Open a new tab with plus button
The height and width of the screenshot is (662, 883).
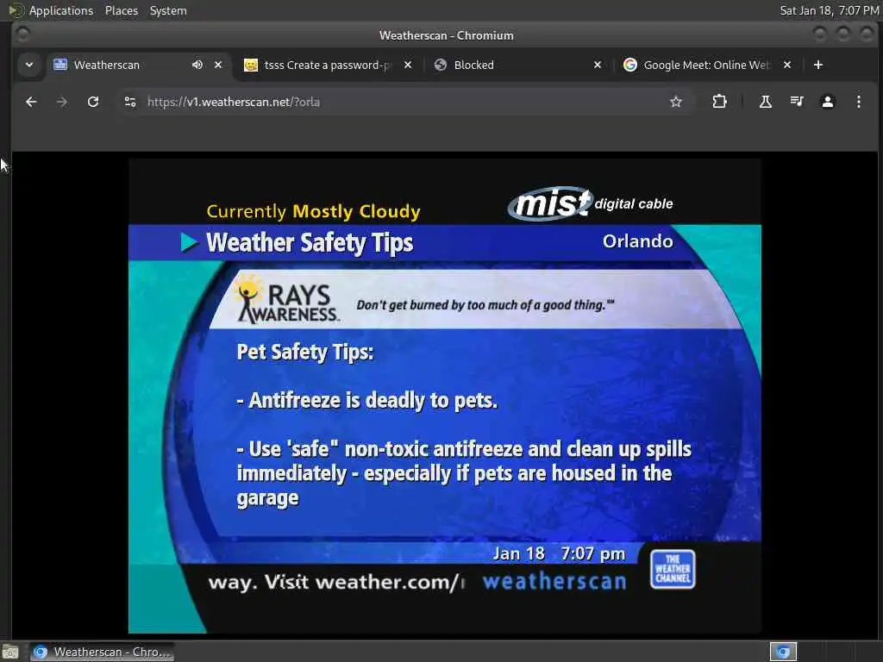818,65
